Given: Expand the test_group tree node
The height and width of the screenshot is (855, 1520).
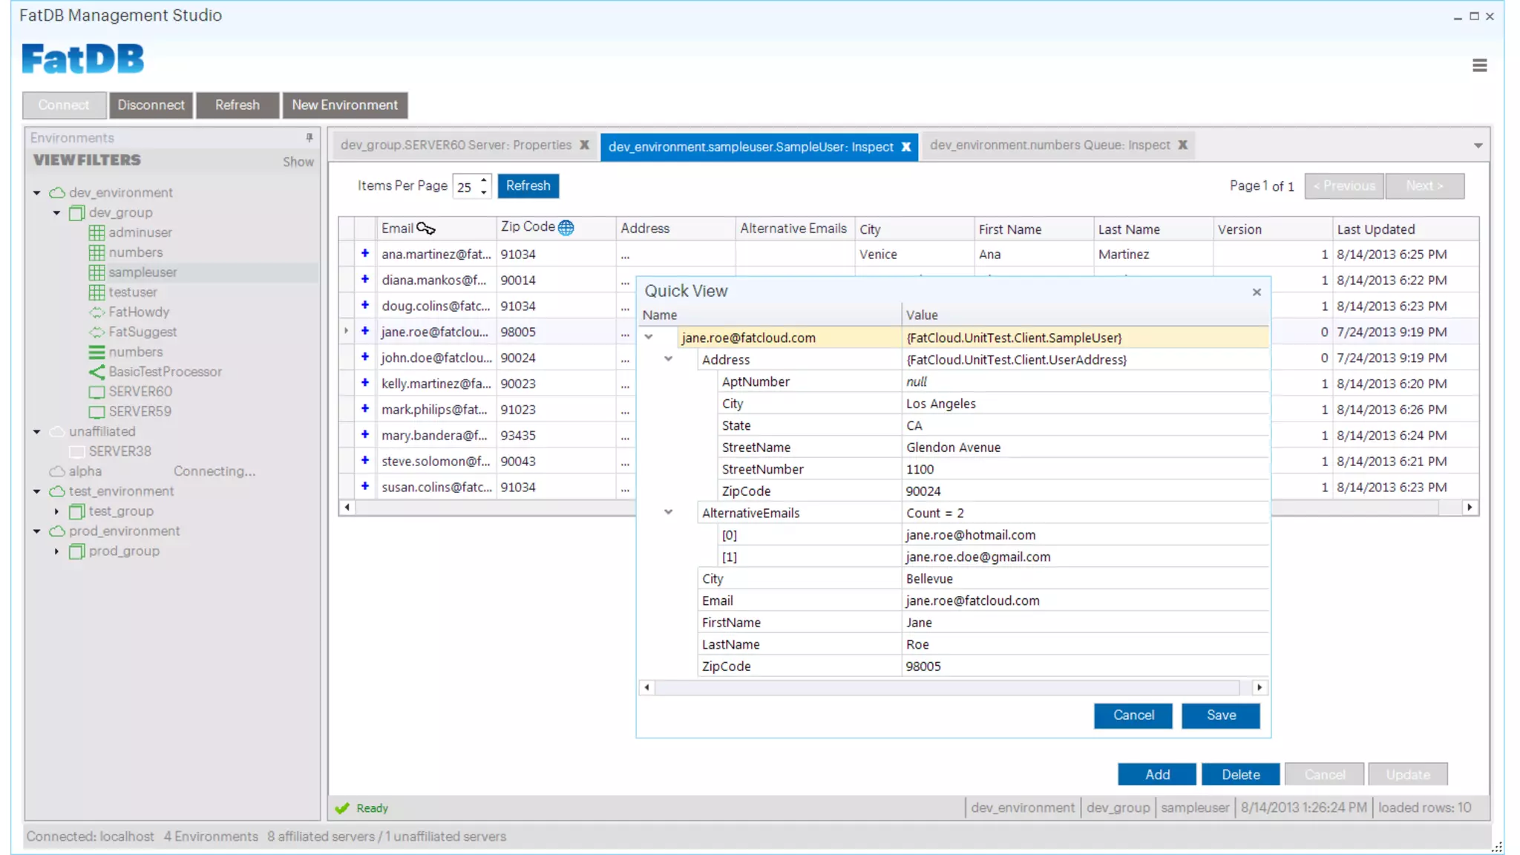Looking at the screenshot, I should coord(56,511).
